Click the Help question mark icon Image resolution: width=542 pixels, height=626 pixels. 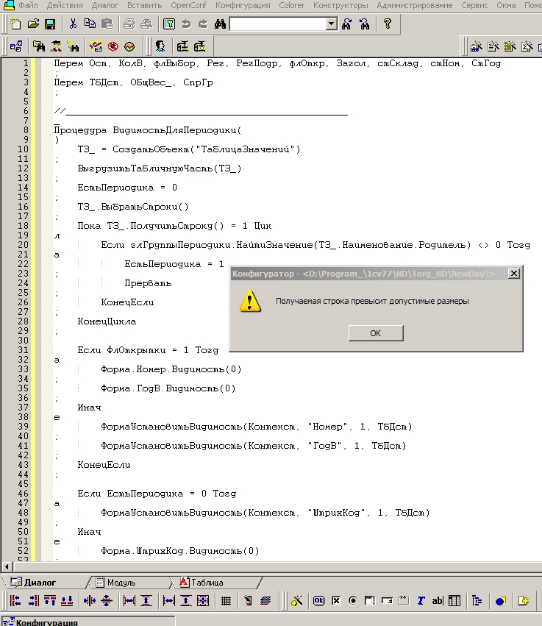click(x=388, y=24)
